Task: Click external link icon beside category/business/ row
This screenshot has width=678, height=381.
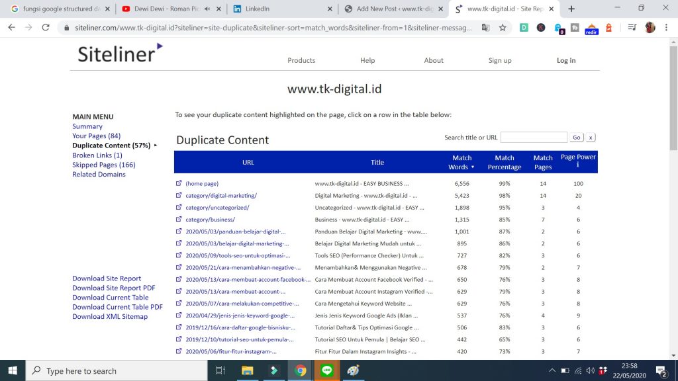Action: tap(179, 219)
